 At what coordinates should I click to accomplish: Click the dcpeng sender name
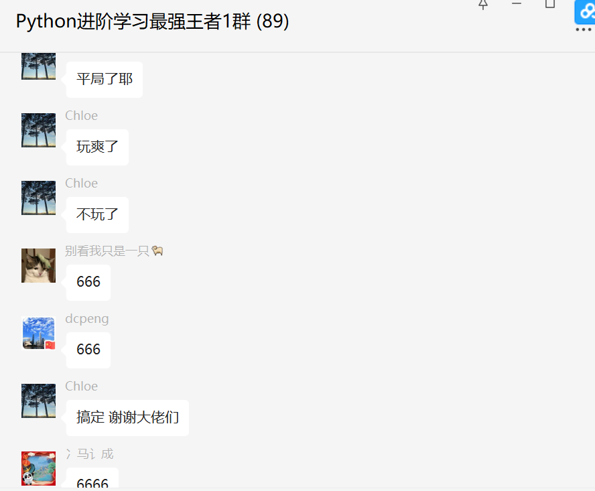pos(87,319)
